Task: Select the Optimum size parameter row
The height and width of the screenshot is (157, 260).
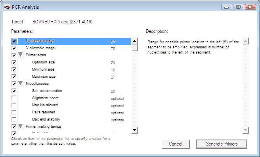Action: coord(71,62)
